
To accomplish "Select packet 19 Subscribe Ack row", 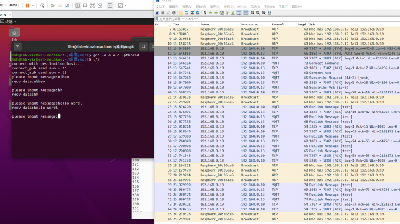I will coord(277,88).
